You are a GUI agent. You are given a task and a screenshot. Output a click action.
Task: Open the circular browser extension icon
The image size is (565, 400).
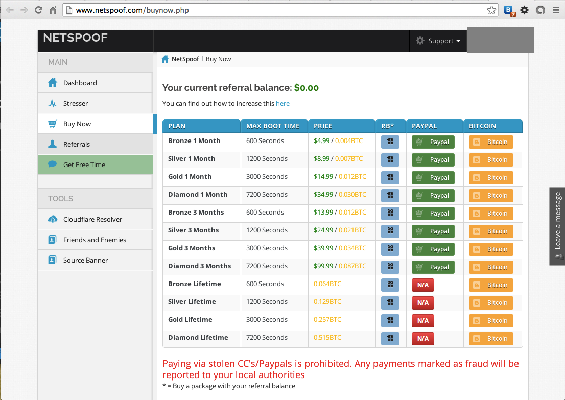(540, 10)
